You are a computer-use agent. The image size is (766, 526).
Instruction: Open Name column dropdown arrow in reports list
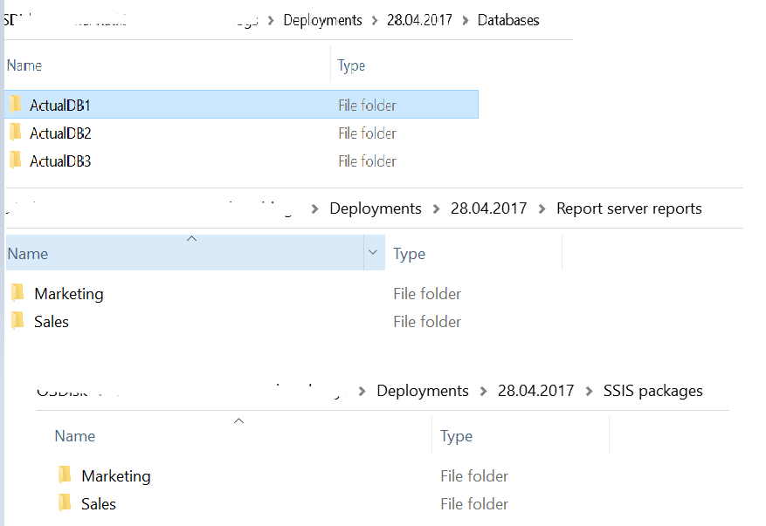pos(373,253)
